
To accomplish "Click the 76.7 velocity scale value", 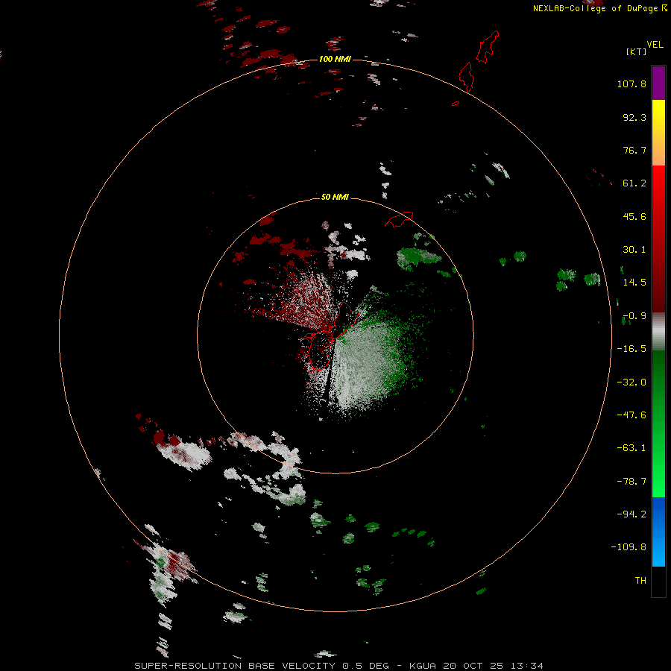I will 634,150.
